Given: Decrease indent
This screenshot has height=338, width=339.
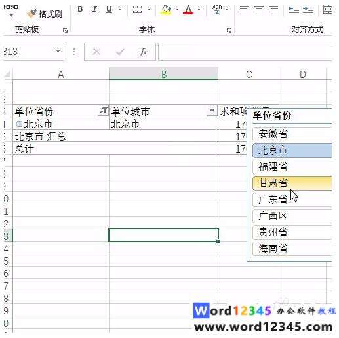Looking at the screenshot, I should pyautogui.click(x=294, y=9).
